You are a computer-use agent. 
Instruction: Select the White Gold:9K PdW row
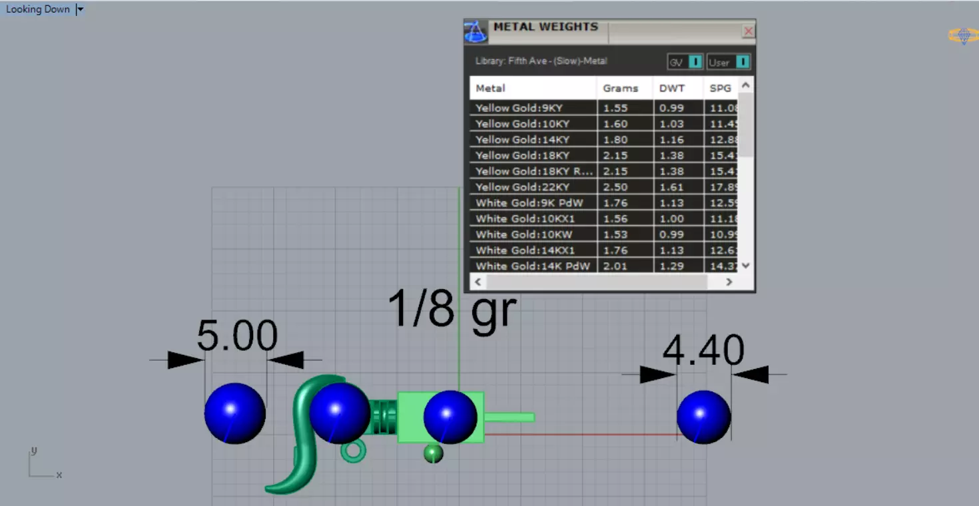(x=604, y=203)
